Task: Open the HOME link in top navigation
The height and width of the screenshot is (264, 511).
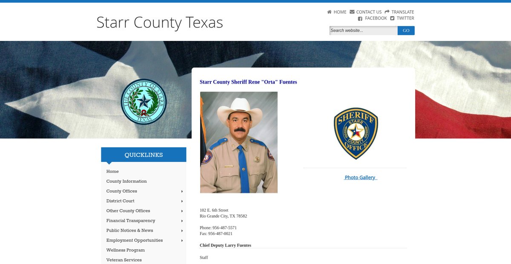Action: [340, 12]
